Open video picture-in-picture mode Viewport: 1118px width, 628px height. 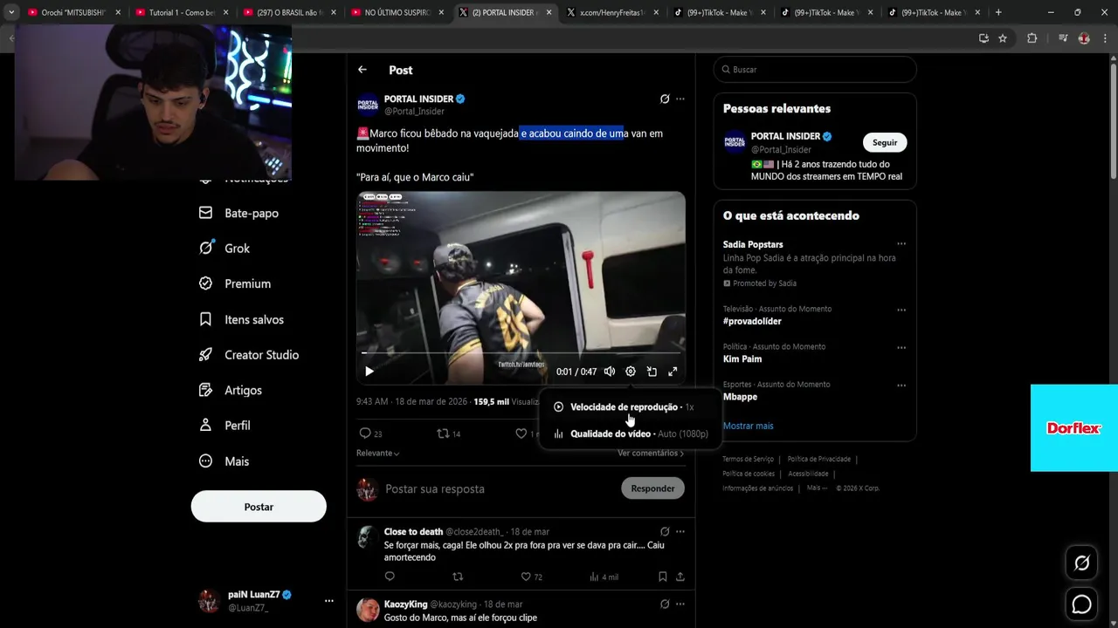coord(652,372)
